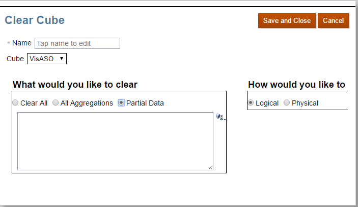The height and width of the screenshot is (207, 358).
Task: Select the Clear All radio button
Action: (x=16, y=103)
